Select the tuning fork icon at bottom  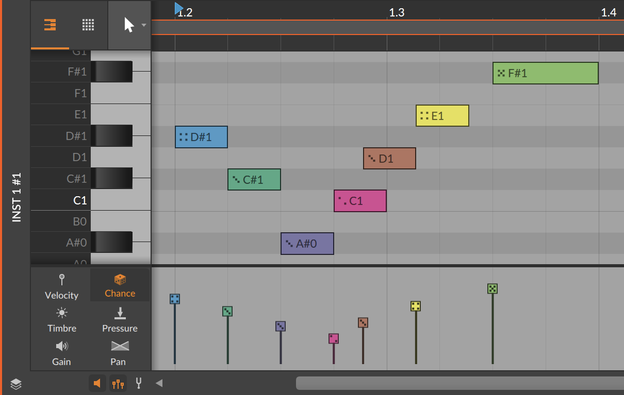click(138, 383)
